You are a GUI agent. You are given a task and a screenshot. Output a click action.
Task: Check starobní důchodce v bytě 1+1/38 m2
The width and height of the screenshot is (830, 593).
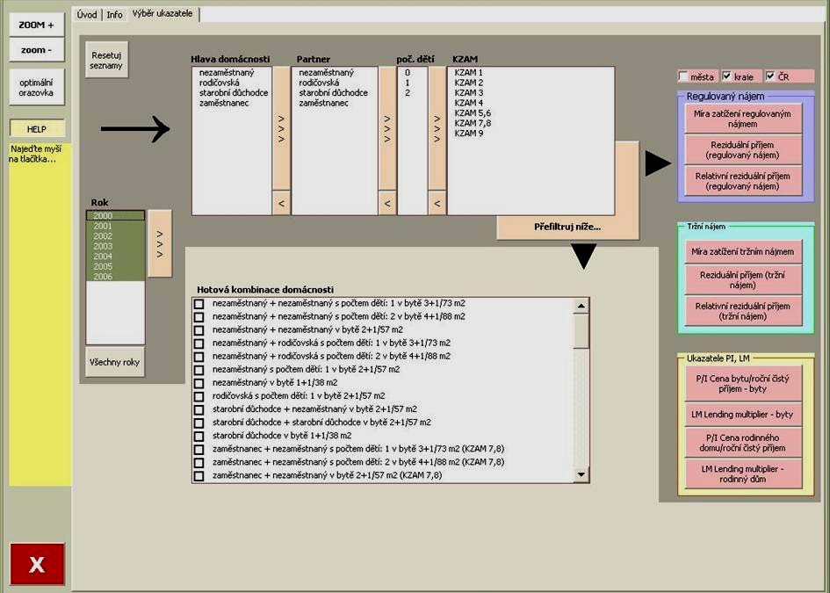199,437
